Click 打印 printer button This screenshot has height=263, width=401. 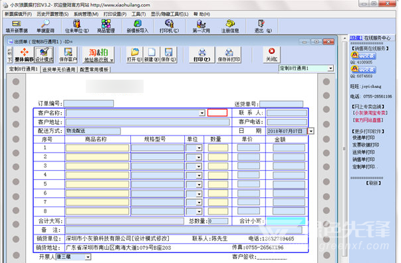(x=201, y=55)
